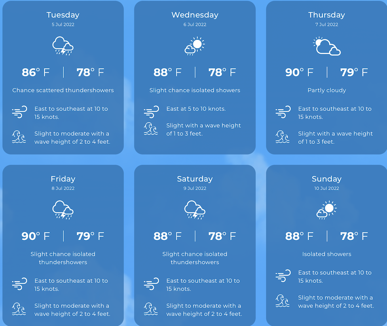
Task: Click Saturday's 'Slight chance isolated thundershowers' text
Action: pos(195,258)
